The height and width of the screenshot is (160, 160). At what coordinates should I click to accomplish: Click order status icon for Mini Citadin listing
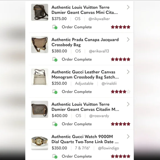pos(55,27)
